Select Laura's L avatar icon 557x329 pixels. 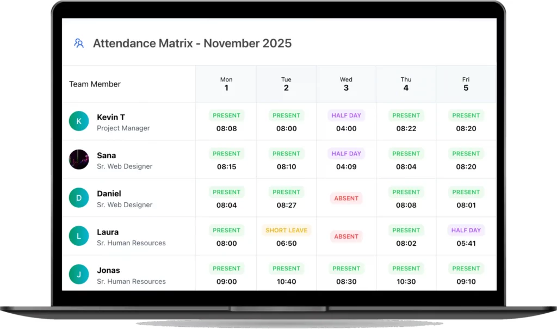point(79,237)
